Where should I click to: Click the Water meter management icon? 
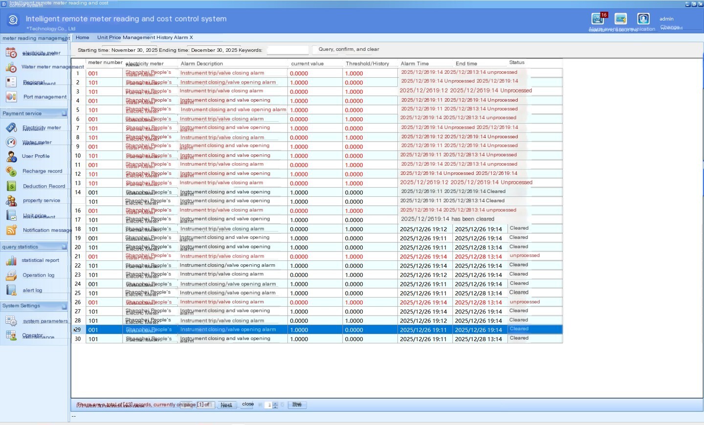click(11, 67)
